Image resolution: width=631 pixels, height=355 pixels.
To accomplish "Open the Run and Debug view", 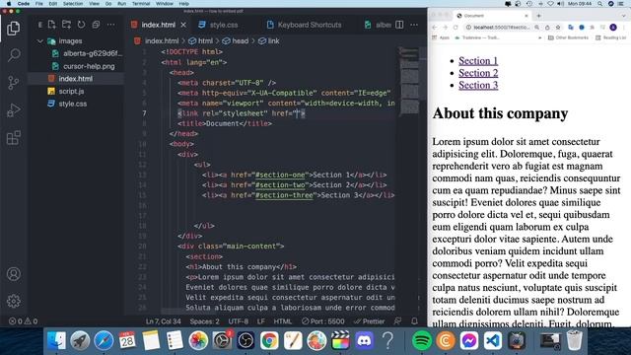I will point(13,109).
